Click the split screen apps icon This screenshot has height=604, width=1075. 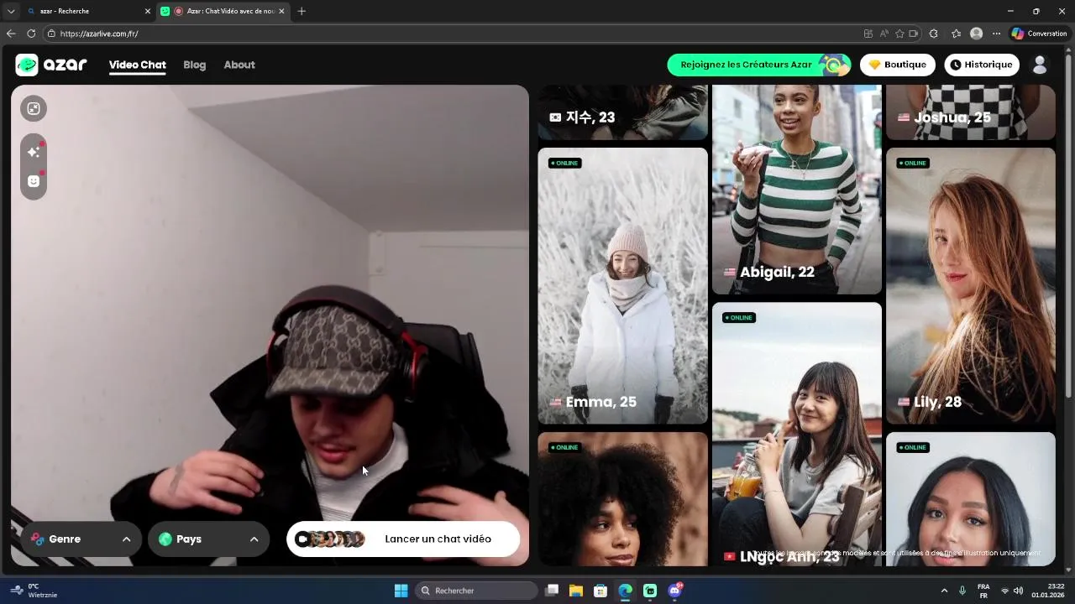(868, 34)
